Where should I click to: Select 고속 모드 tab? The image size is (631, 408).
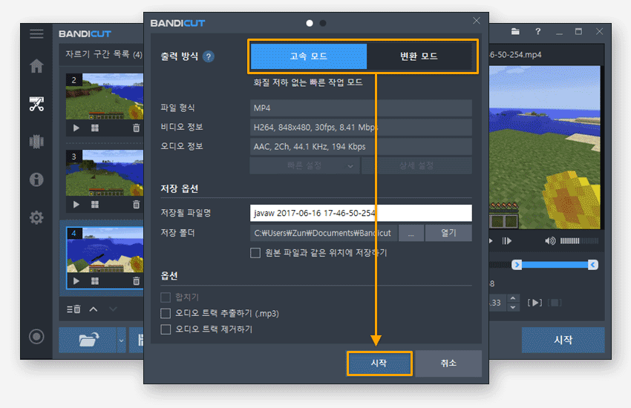[309, 56]
